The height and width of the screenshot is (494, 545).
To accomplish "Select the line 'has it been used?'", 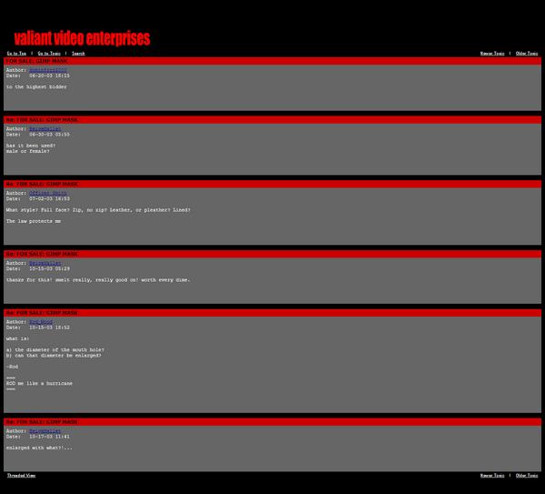I will coord(31,146).
